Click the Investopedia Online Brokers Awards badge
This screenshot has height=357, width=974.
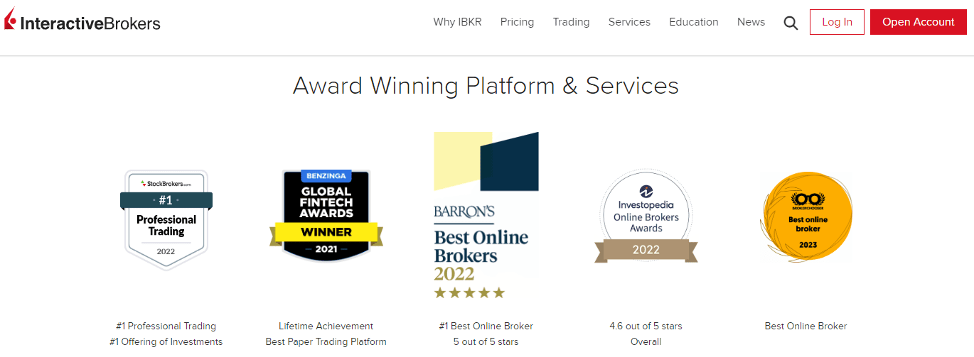tap(646, 216)
